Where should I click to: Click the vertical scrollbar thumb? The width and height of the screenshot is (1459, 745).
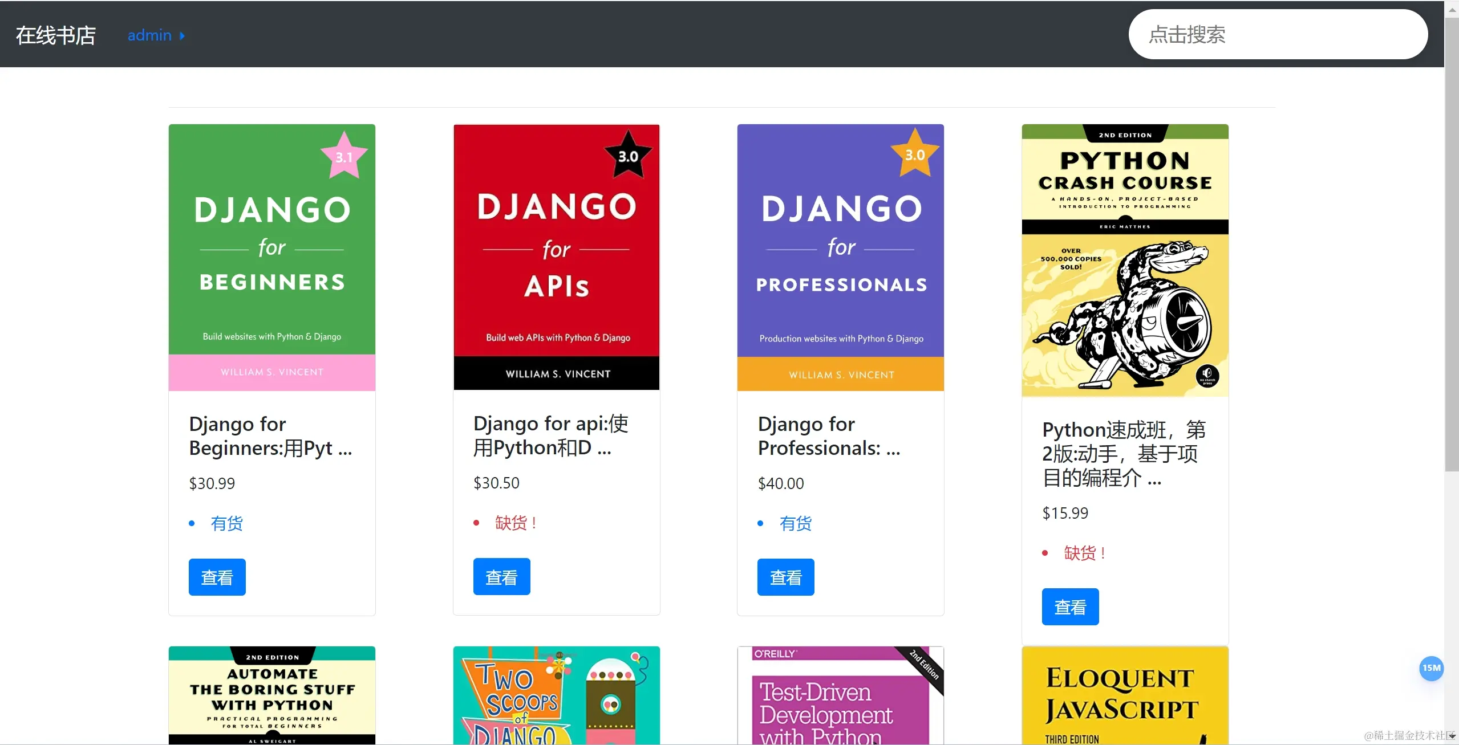pyautogui.click(x=1452, y=244)
